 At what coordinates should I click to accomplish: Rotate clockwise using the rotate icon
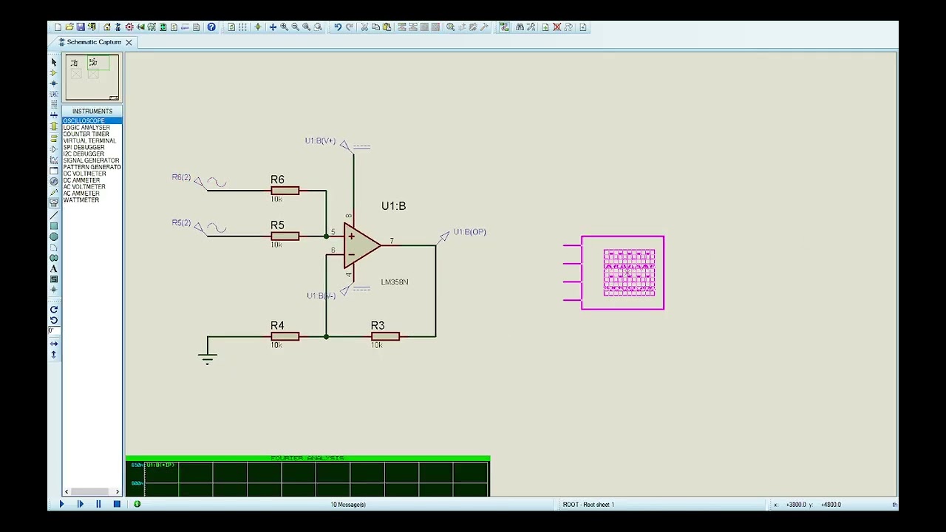click(x=53, y=310)
